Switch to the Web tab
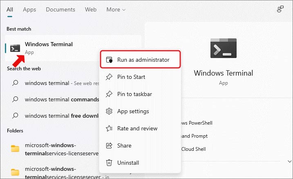Viewport: 293px width, 179px height. pyautogui.click(x=91, y=9)
